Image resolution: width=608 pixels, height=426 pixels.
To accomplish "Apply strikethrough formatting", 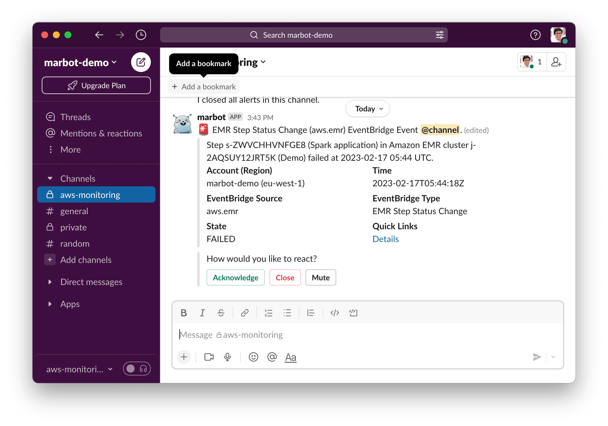I will click(221, 313).
